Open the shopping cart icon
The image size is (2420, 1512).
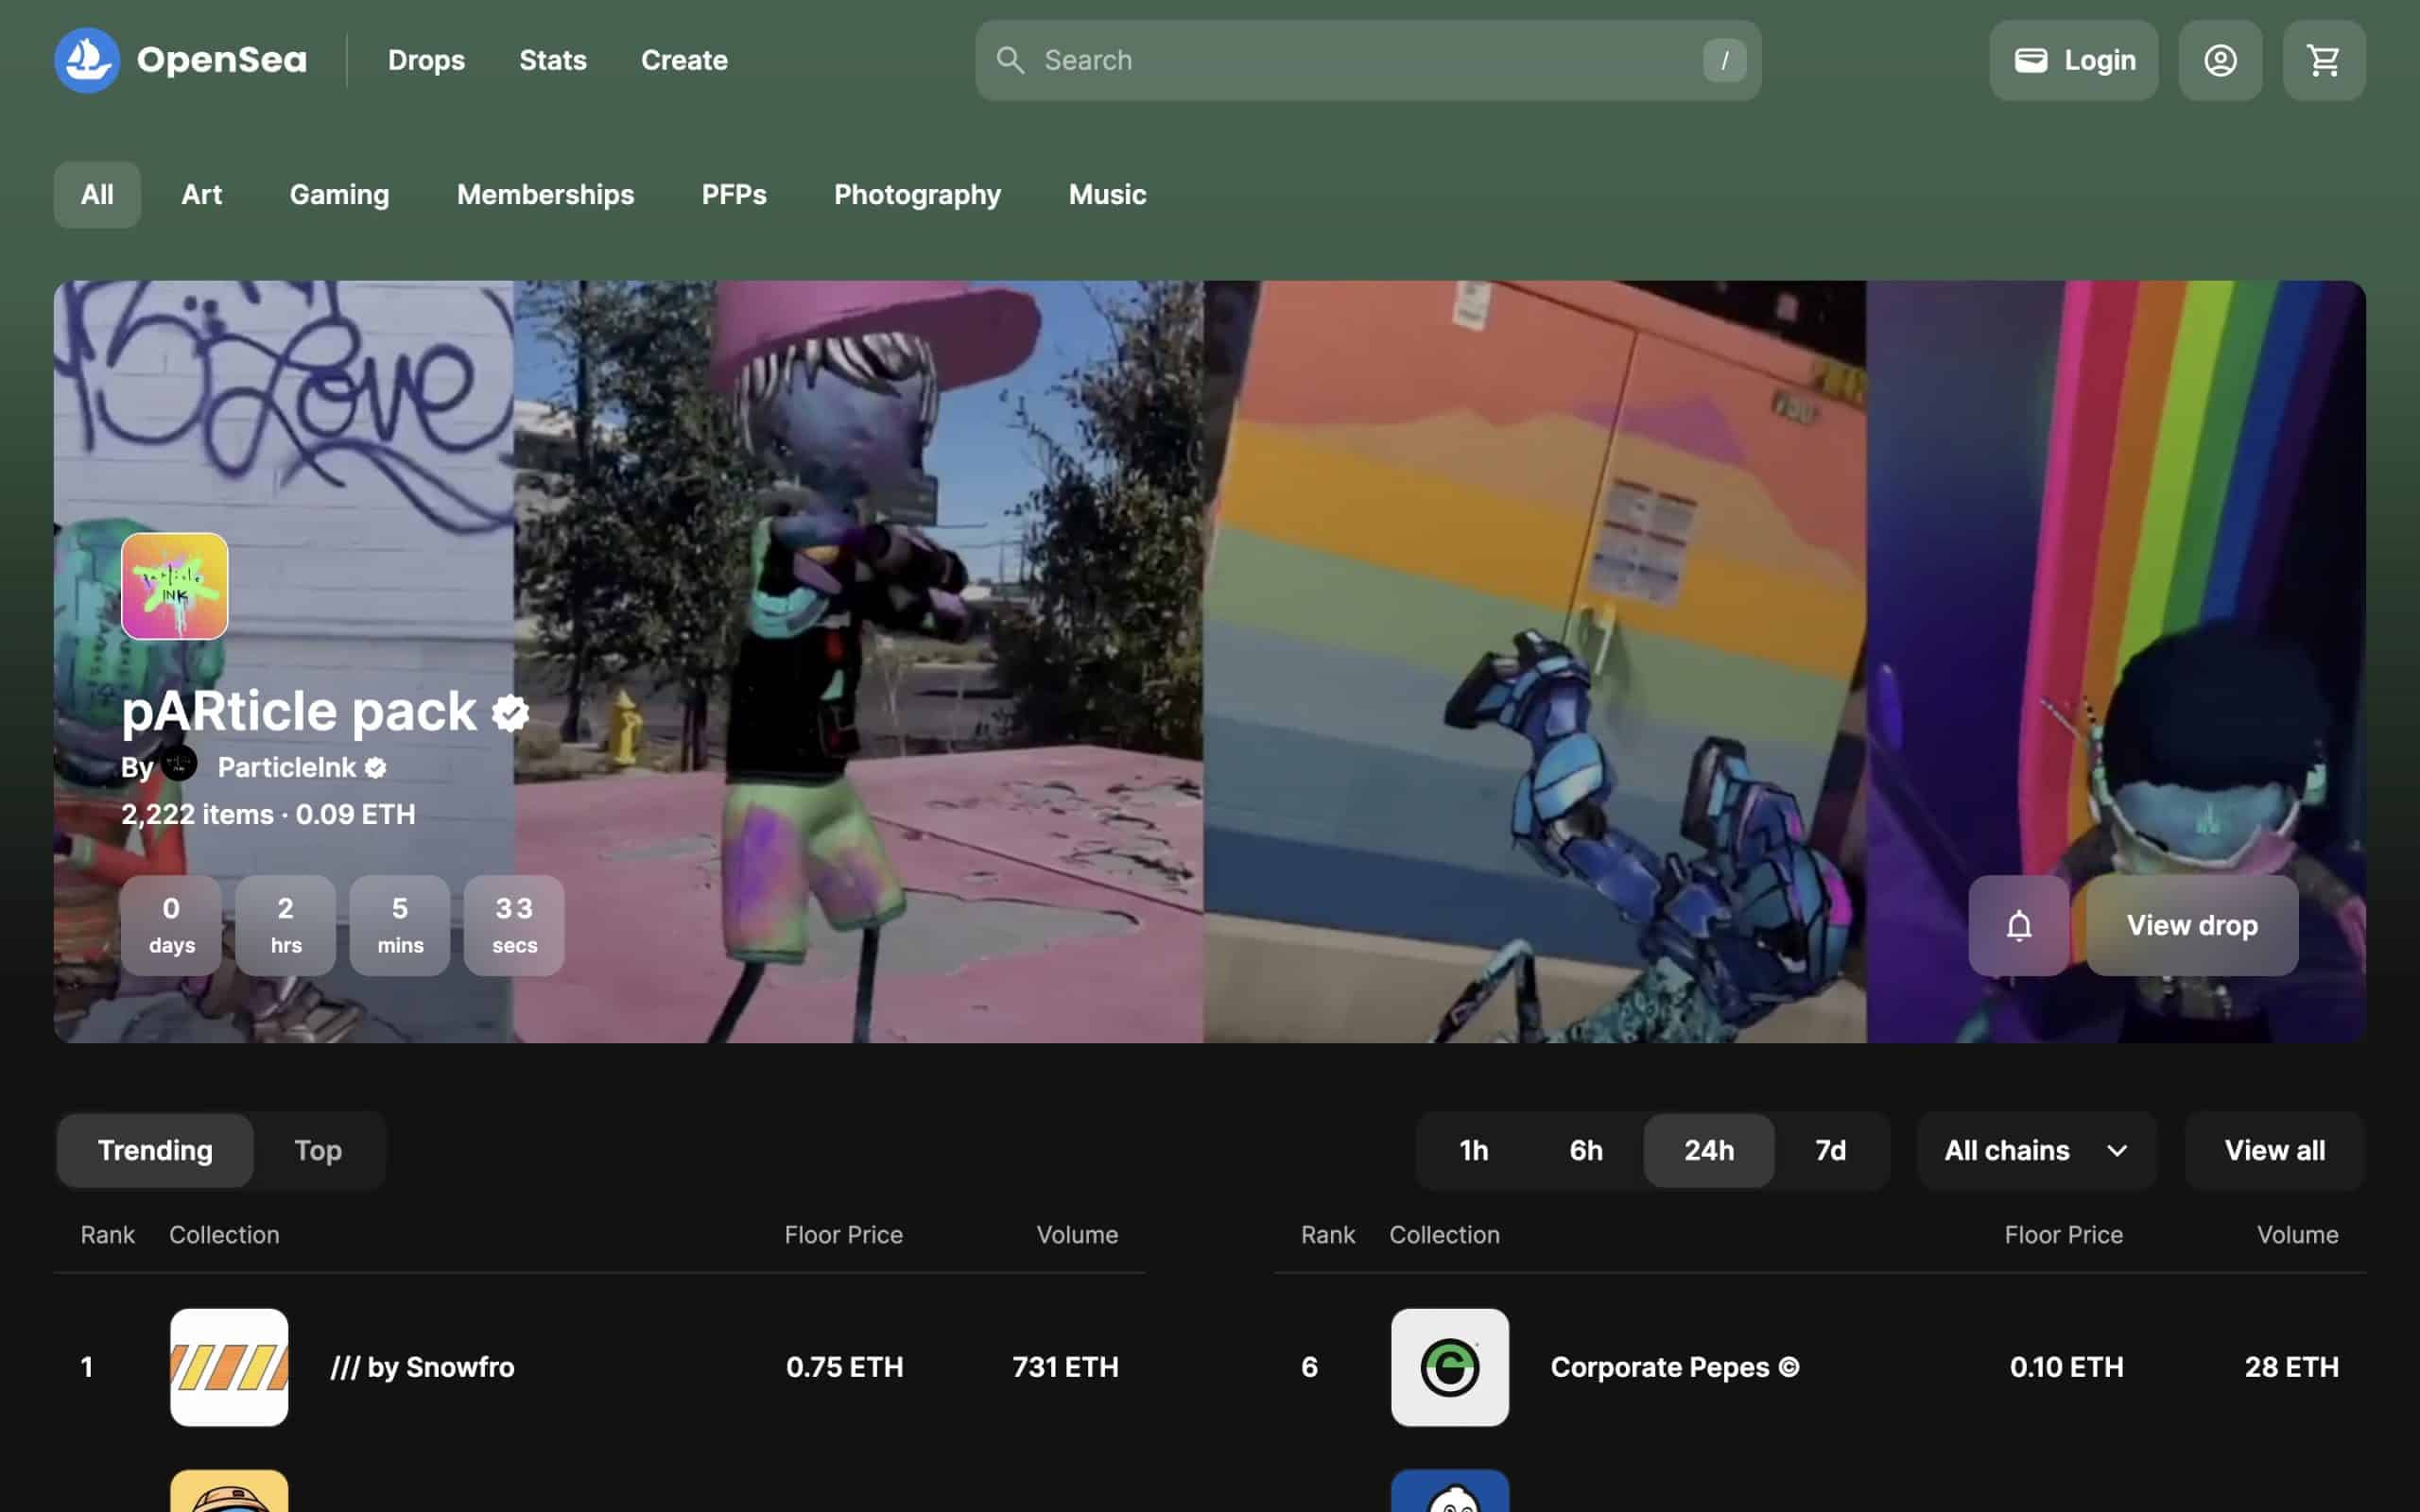tap(2323, 60)
